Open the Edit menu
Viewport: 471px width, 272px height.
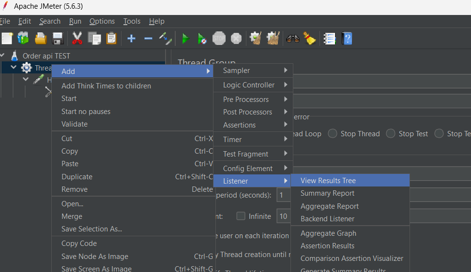point(25,21)
